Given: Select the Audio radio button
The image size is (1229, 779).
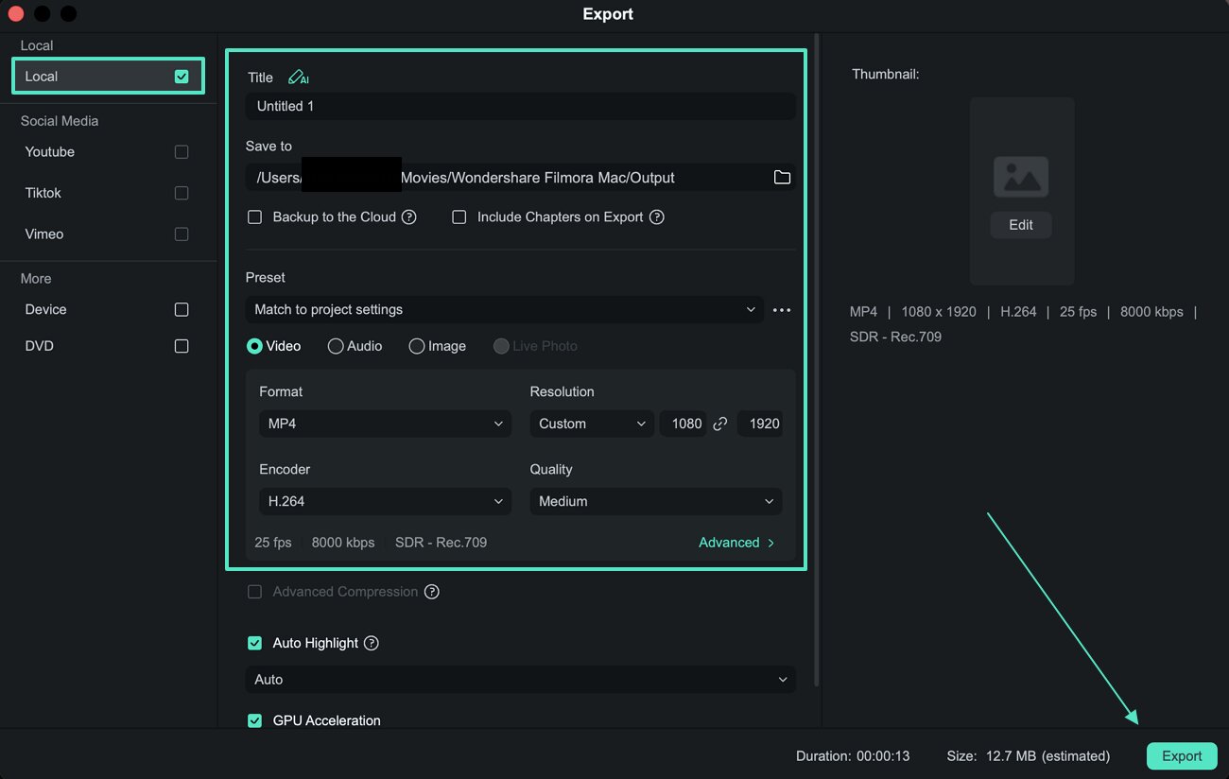Looking at the screenshot, I should point(336,346).
